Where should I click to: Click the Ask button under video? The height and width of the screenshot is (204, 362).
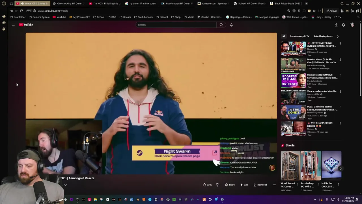pos(244,185)
